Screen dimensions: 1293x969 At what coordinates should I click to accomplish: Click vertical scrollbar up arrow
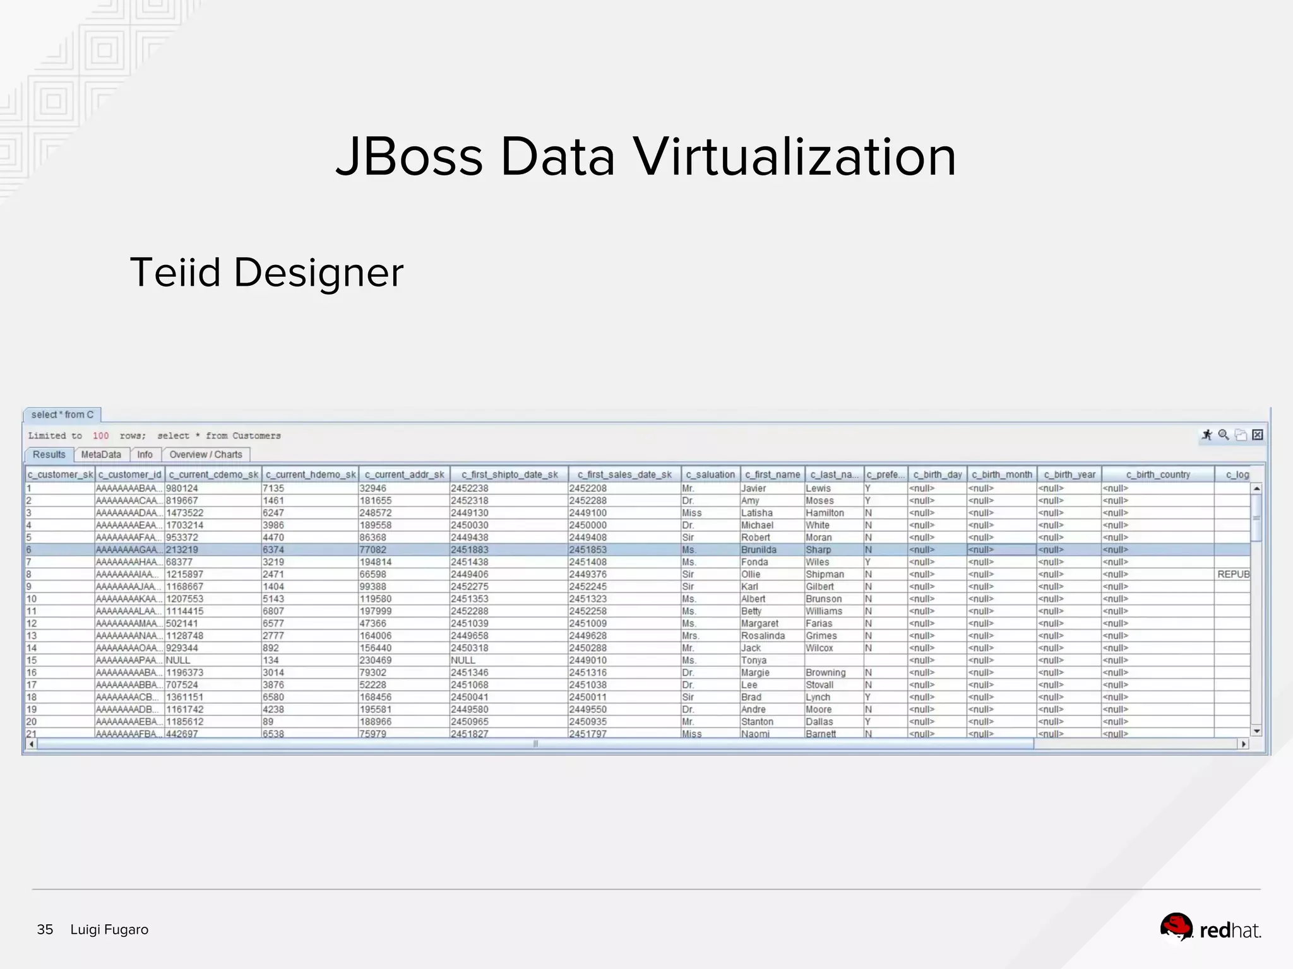pos(1256,489)
